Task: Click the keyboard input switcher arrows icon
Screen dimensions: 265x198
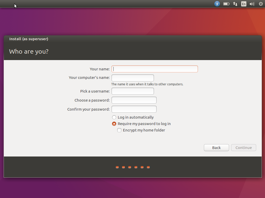Action: 235,4
